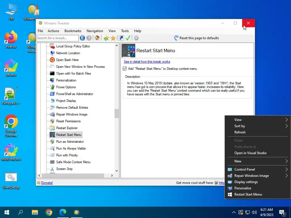Expand Sort by submenu arrow
This screenshot has width=291, height=218.
286,126
